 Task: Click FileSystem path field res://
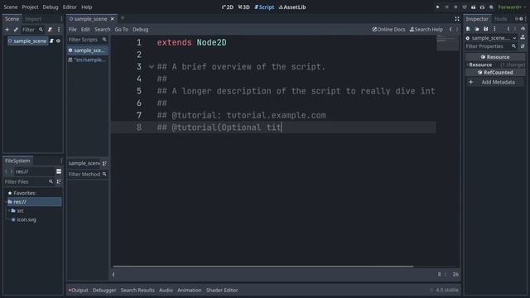click(x=35, y=171)
